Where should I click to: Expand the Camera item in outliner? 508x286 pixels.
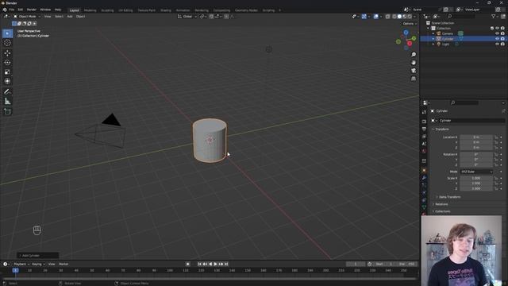pos(433,33)
